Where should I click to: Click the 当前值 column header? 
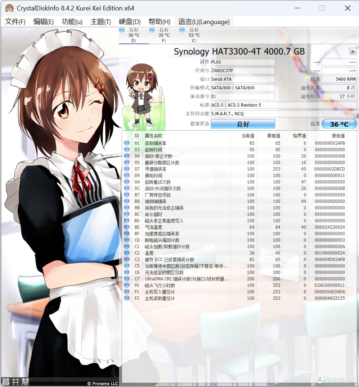248,136
